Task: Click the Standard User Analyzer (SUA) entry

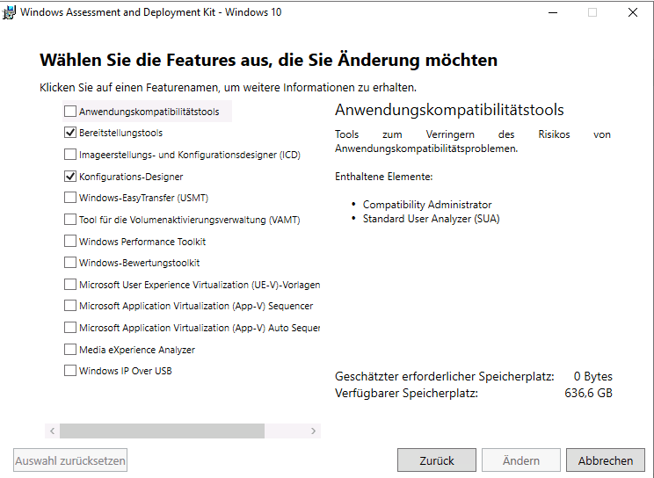Action: 431,219
